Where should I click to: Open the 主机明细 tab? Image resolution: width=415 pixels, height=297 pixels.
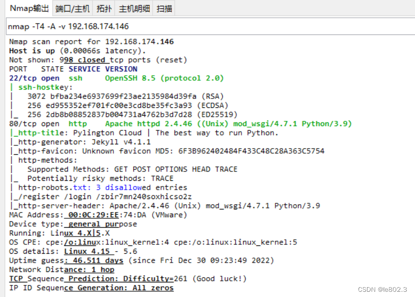point(134,9)
